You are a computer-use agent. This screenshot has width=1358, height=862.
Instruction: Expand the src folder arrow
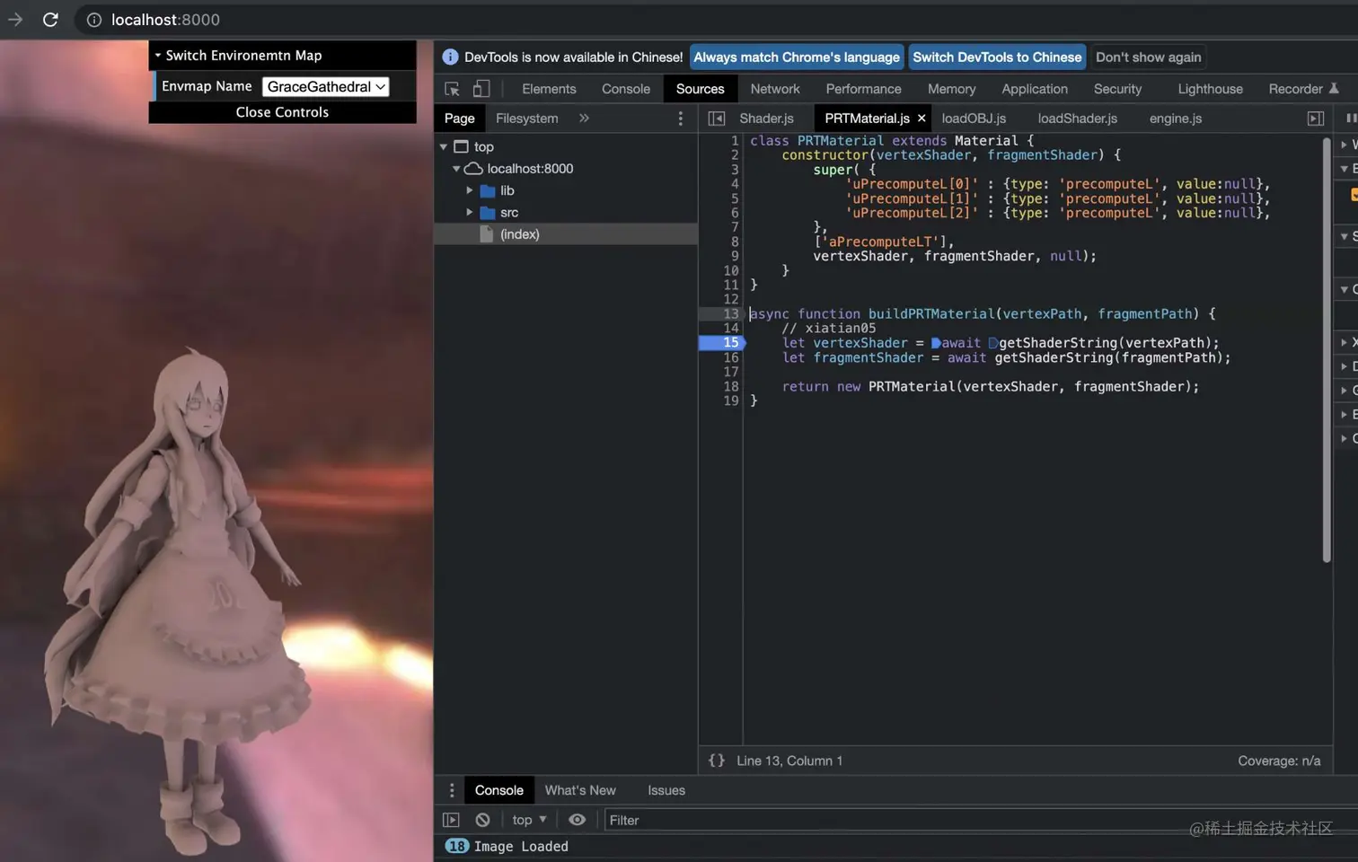pyautogui.click(x=469, y=213)
